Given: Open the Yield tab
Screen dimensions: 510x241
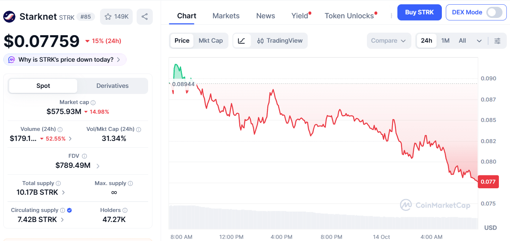Looking at the screenshot, I should click(300, 16).
